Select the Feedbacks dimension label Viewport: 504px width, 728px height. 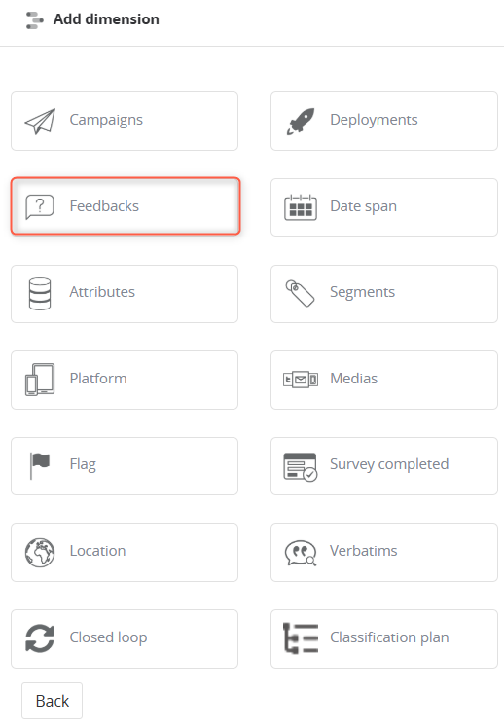[104, 205]
